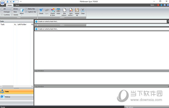Uncheck the Caption Bar checkbox
This screenshot has width=169, height=108.
click(x=26, y=12)
